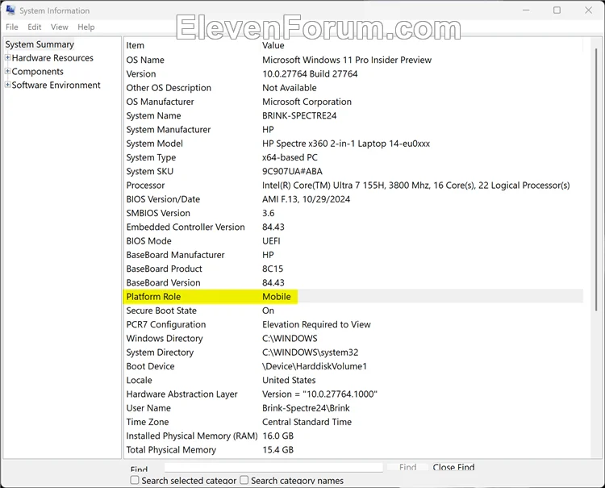Enable Search selected category only checkbox

(x=135, y=480)
